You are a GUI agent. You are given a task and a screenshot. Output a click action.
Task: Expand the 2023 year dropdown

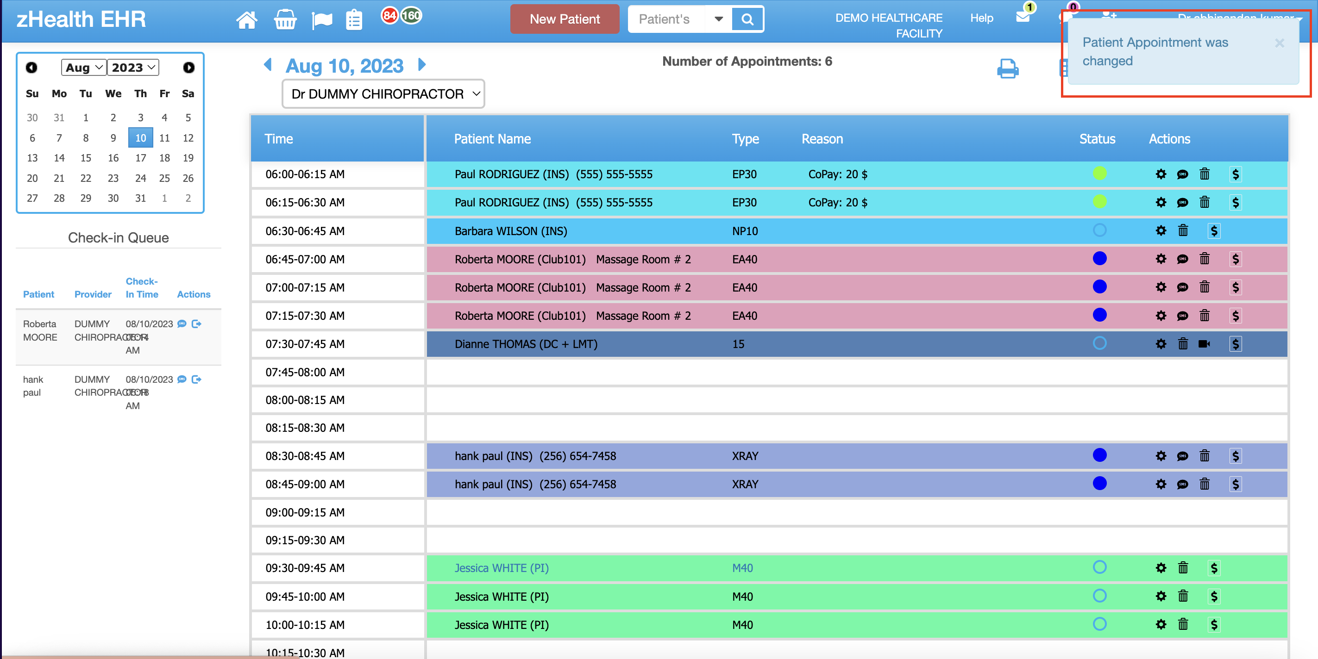pos(133,68)
